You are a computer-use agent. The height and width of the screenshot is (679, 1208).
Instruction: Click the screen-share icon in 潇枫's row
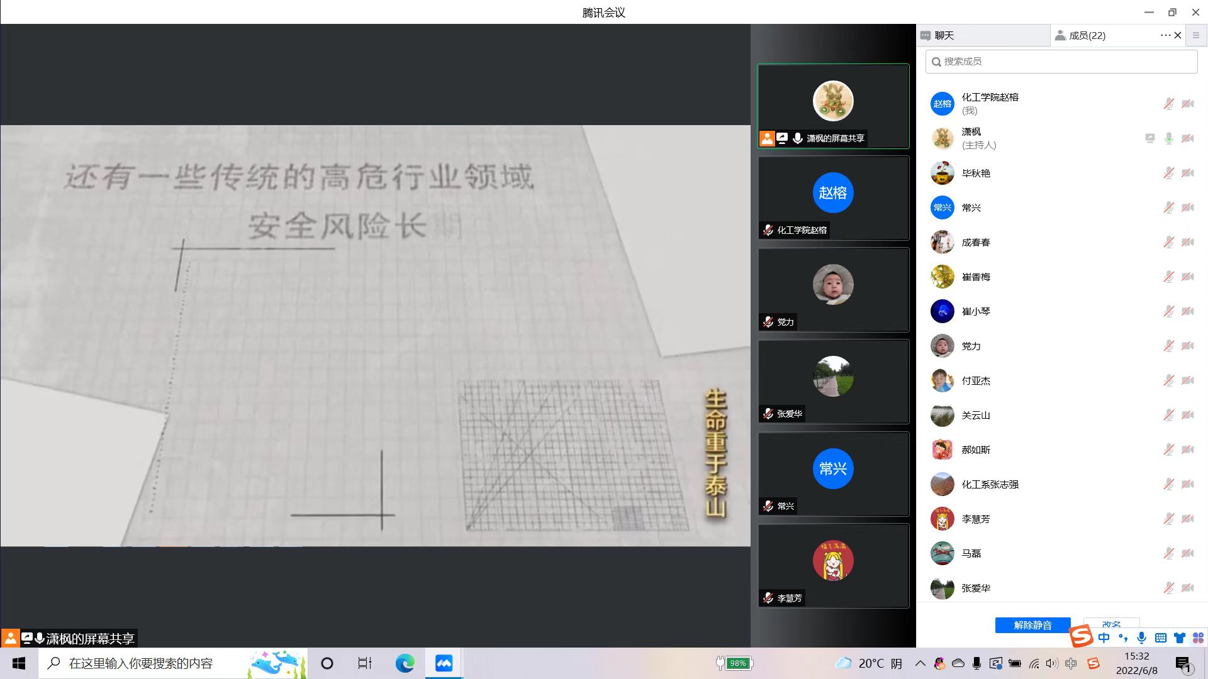[x=1149, y=138]
